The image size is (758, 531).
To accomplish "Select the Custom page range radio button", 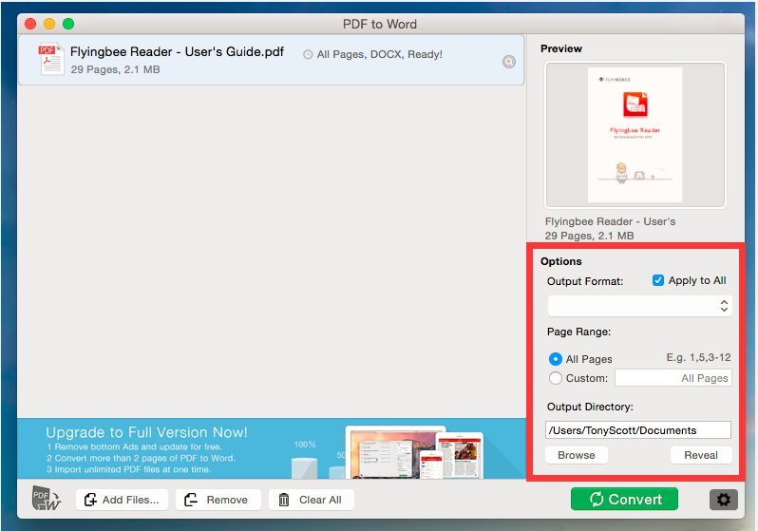I will point(556,378).
